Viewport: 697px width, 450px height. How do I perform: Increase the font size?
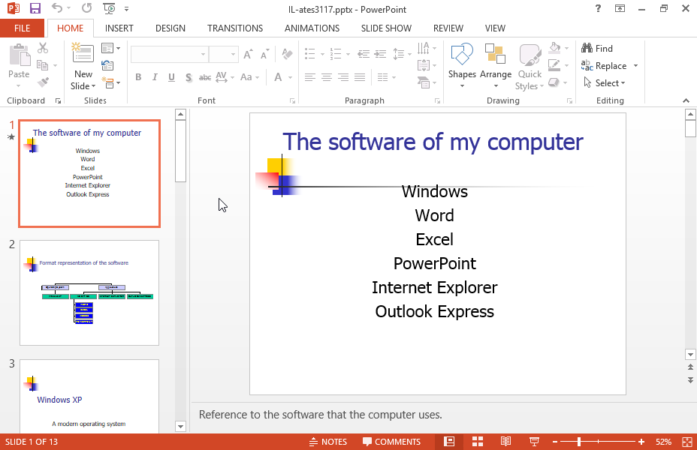click(x=248, y=54)
